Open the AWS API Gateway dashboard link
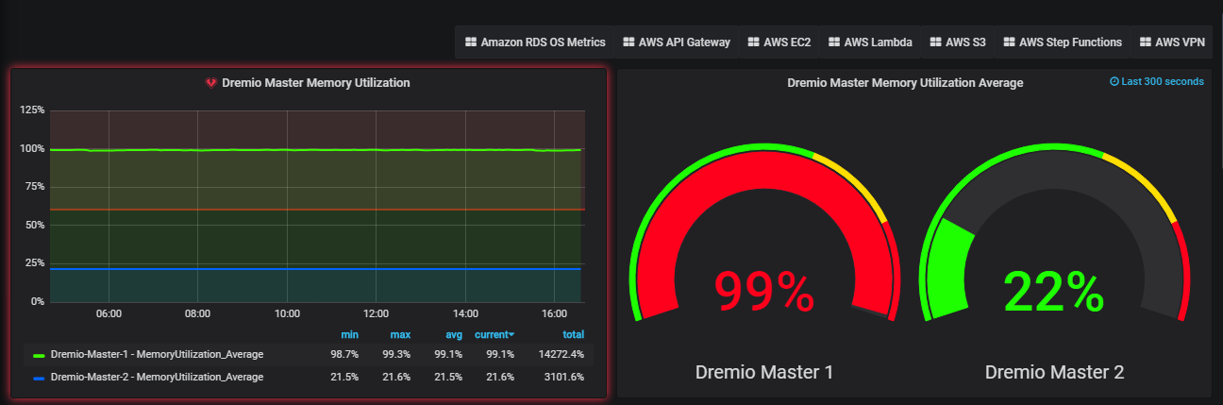Viewport: 1223px width, 405px height. click(x=676, y=42)
